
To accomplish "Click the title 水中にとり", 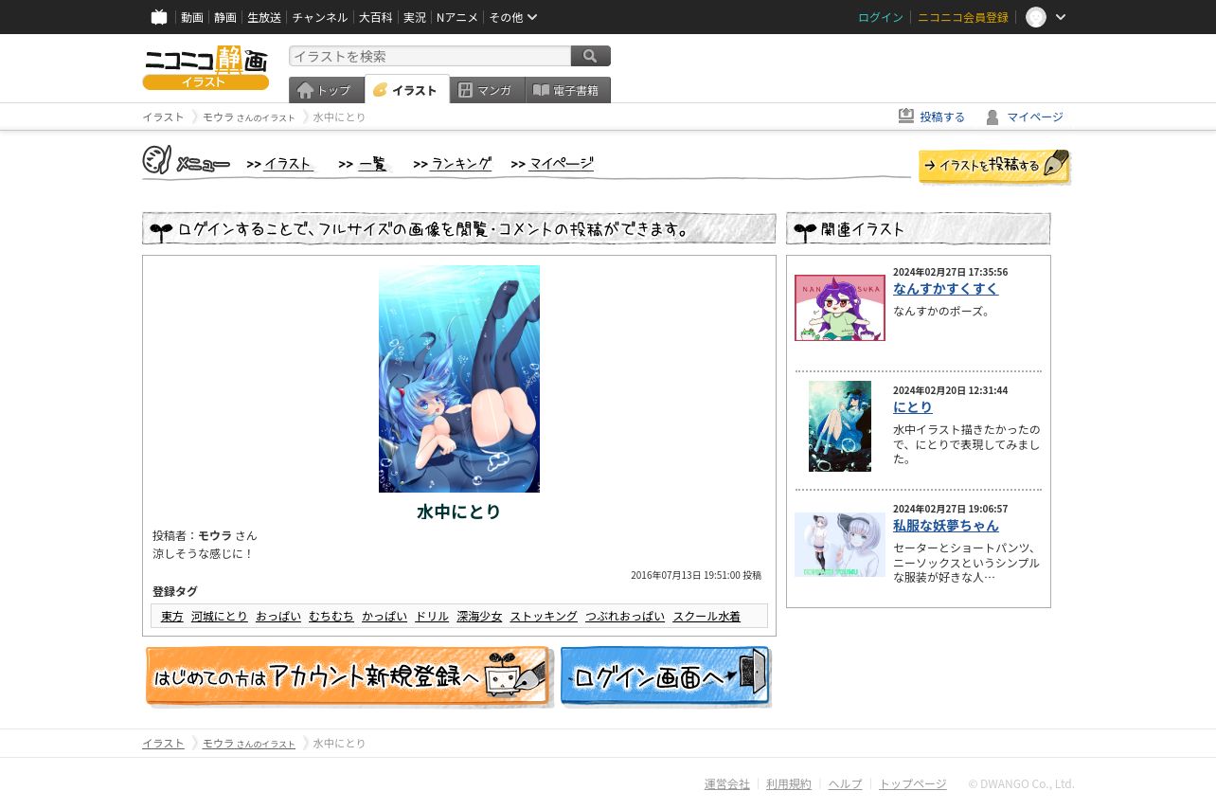I will point(459,512).
